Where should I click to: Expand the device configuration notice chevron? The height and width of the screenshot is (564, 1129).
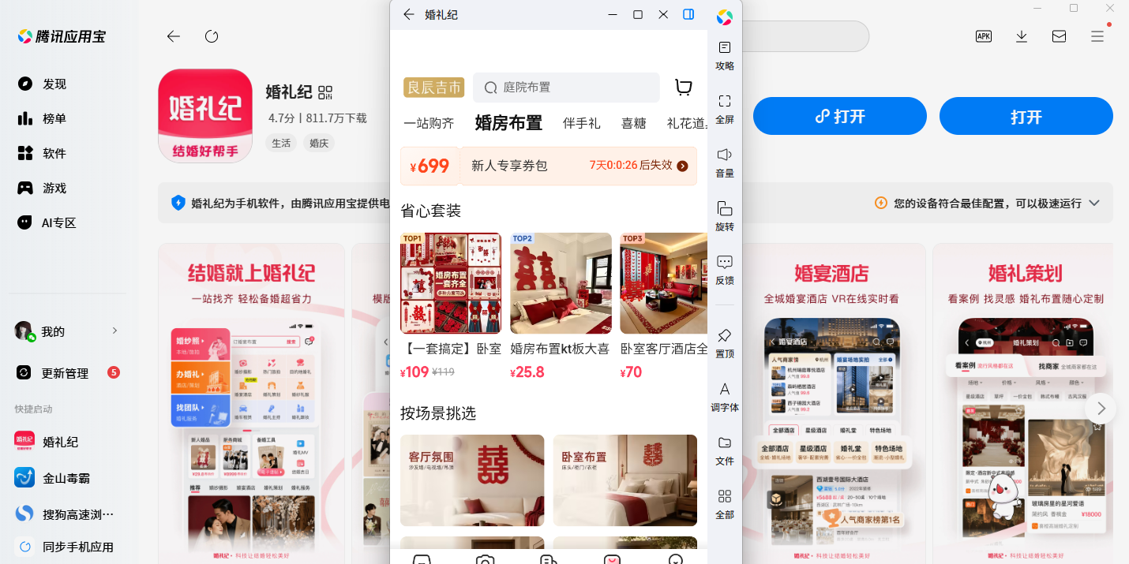[x=1094, y=203]
